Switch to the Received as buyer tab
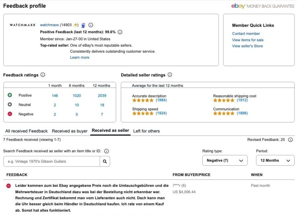This screenshot has width=297, height=215. coord(69,131)
